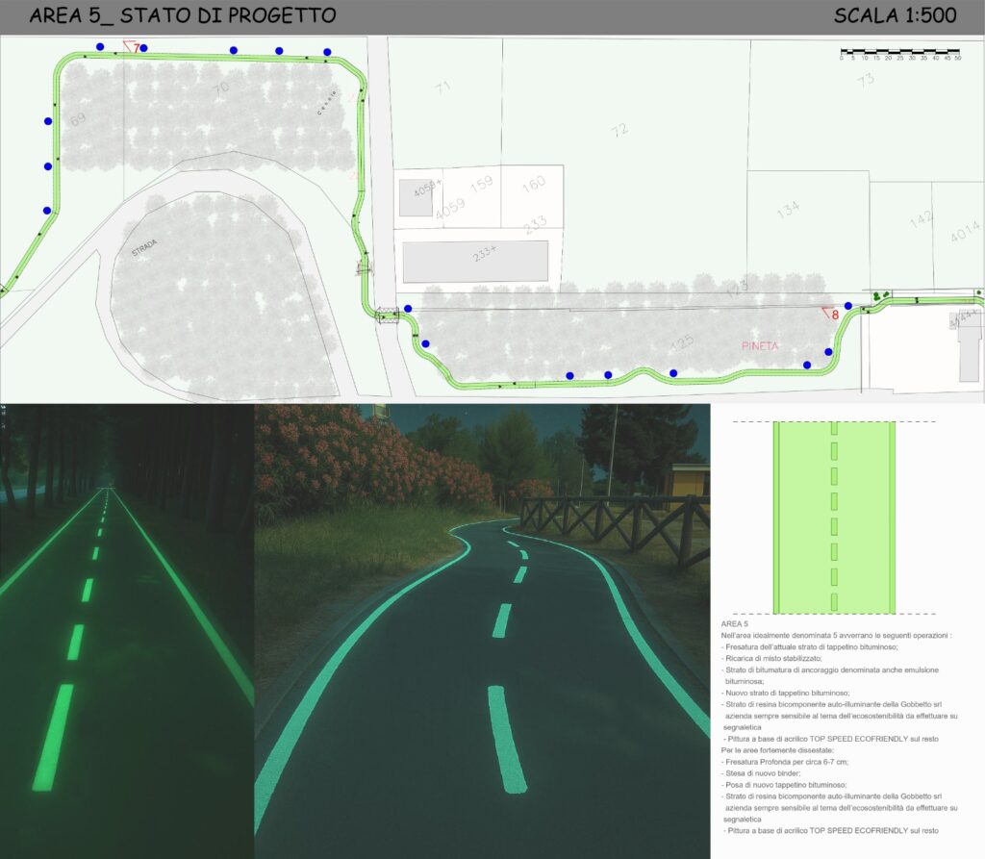Viewport: 985px width, 859px height.
Task: Click the red viewpoint marker numbered 7
Action: pyautogui.click(x=133, y=46)
